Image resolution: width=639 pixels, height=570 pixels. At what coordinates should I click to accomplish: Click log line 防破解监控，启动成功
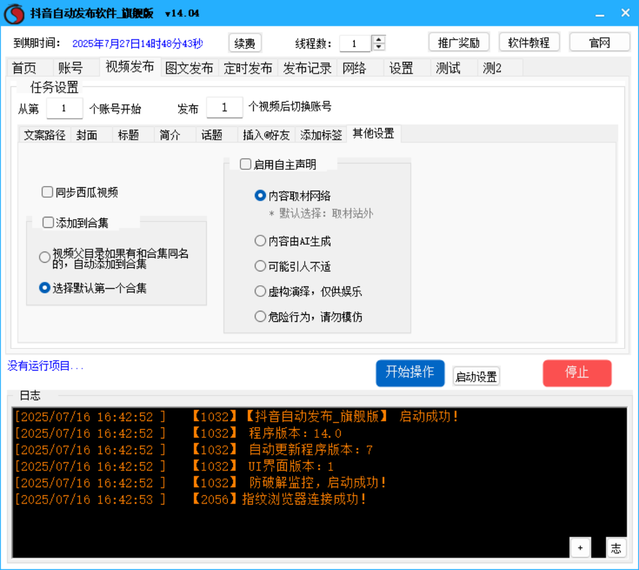tap(200, 482)
